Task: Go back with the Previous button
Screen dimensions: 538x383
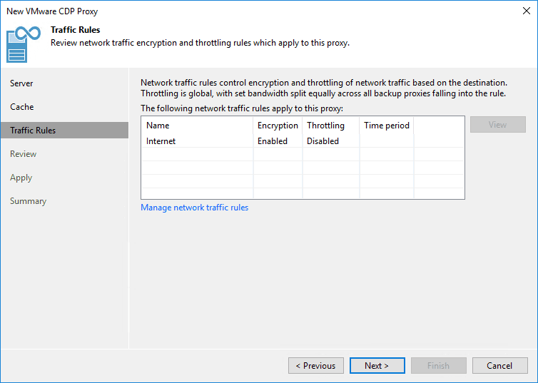Action: (x=315, y=366)
